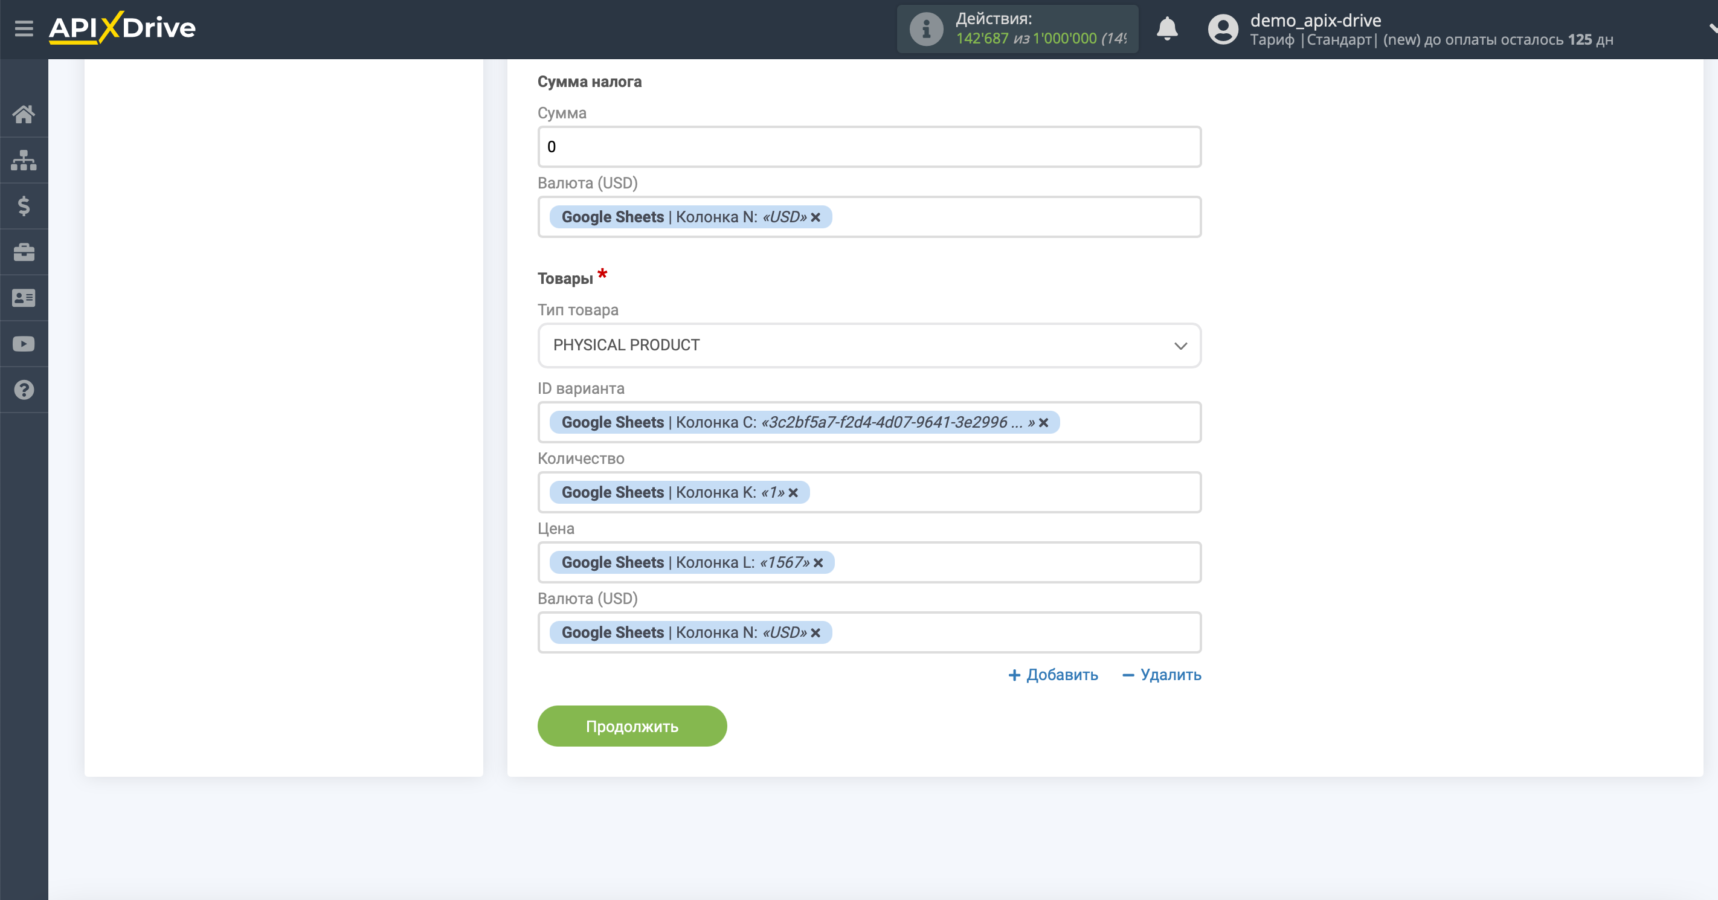Click the Удалить link

click(1162, 675)
